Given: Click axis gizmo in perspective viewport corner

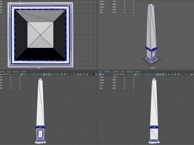Looking at the screenshot, I should pos(102,65).
